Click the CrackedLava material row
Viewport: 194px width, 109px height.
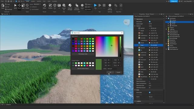pyautogui.click(x=149, y=40)
